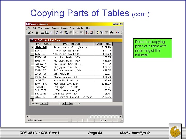Click the '$256.99' price cell
This screenshot has width=186, height=139.
coord(103,84)
